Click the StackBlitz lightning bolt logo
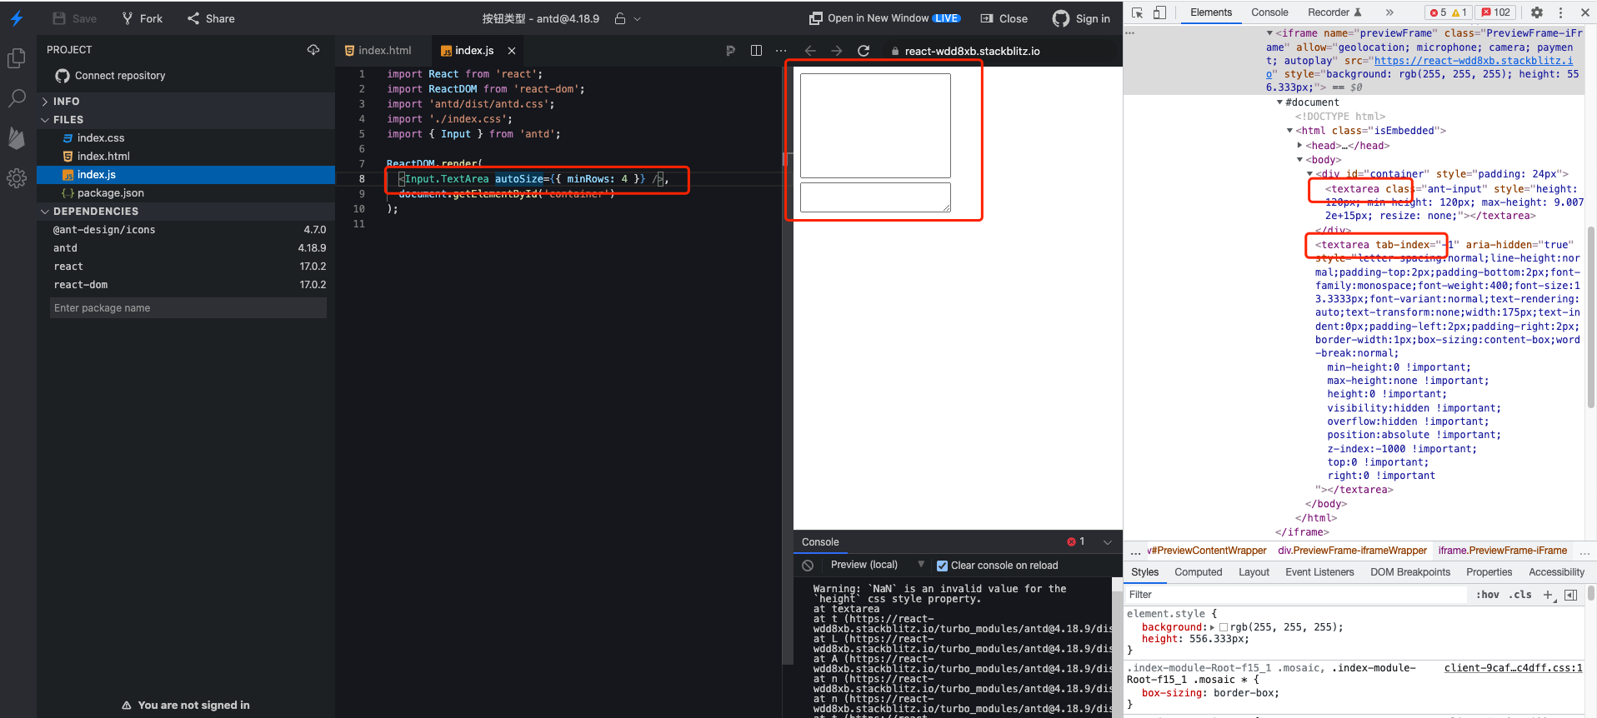The image size is (1597, 718). point(17,18)
